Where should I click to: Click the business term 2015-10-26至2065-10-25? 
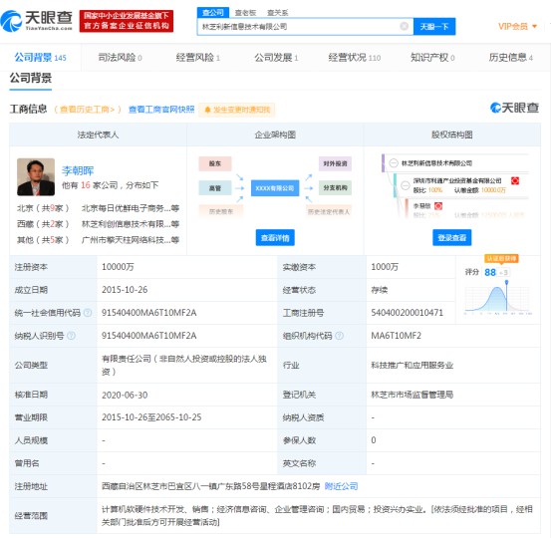click(x=151, y=417)
